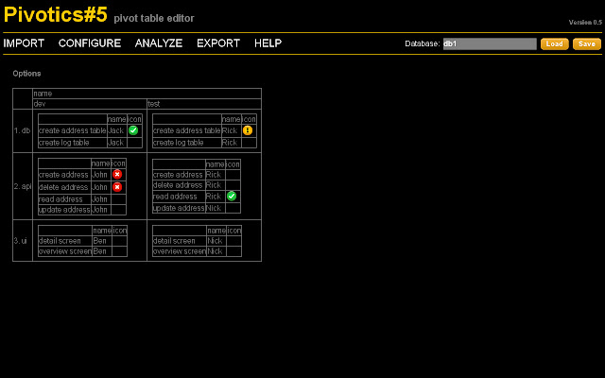Click green check icon for test read address
This screenshot has width=605, height=378.
click(x=232, y=197)
